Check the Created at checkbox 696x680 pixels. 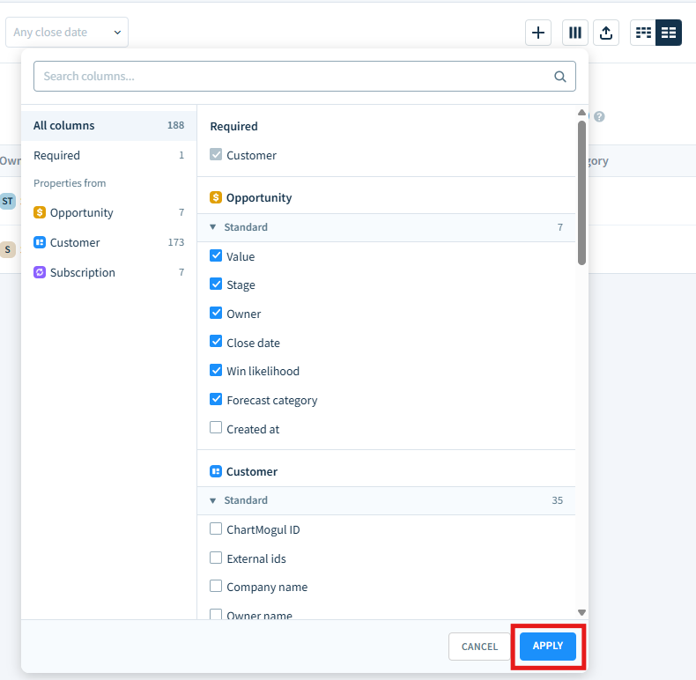point(216,427)
